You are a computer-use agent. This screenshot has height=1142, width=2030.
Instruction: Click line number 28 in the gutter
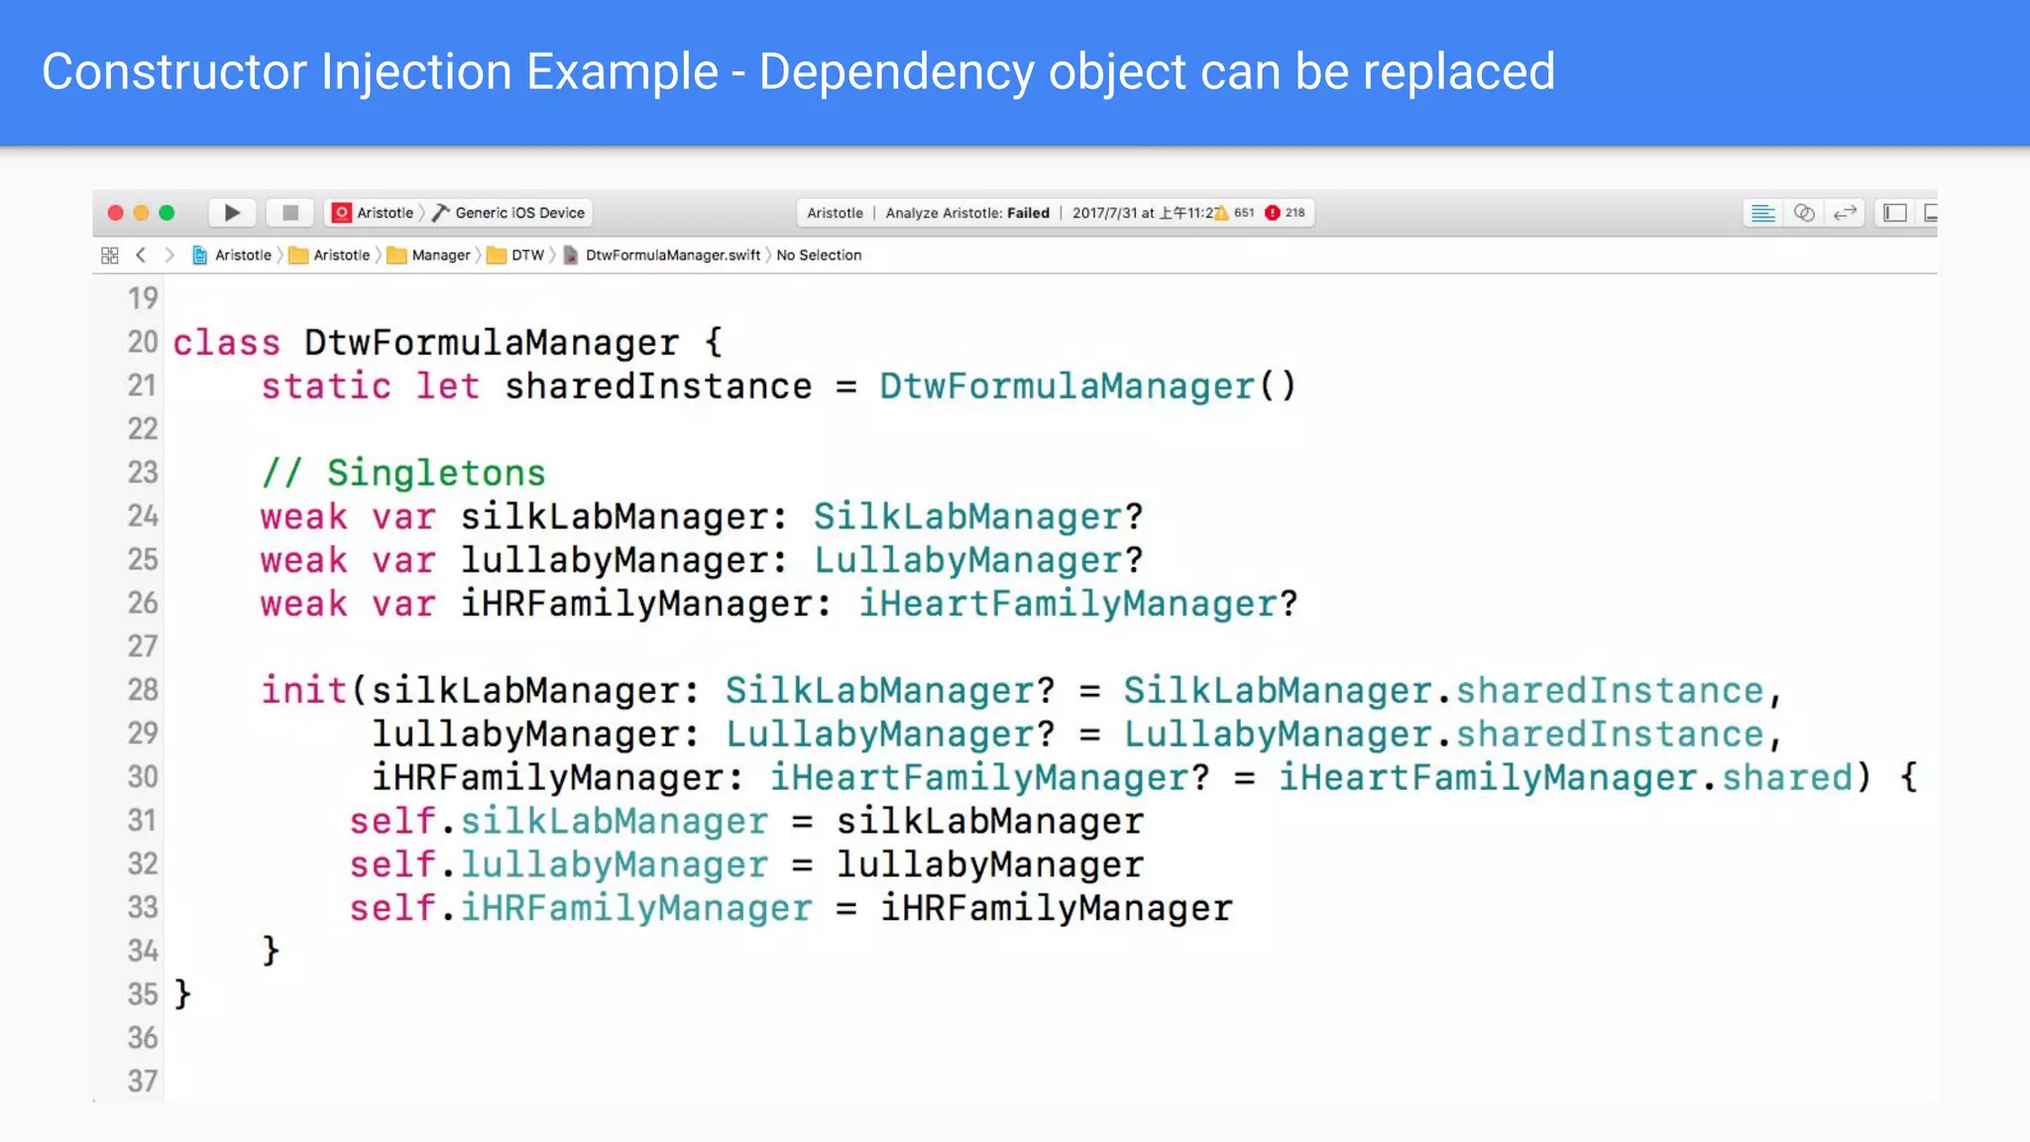tap(143, 690)
